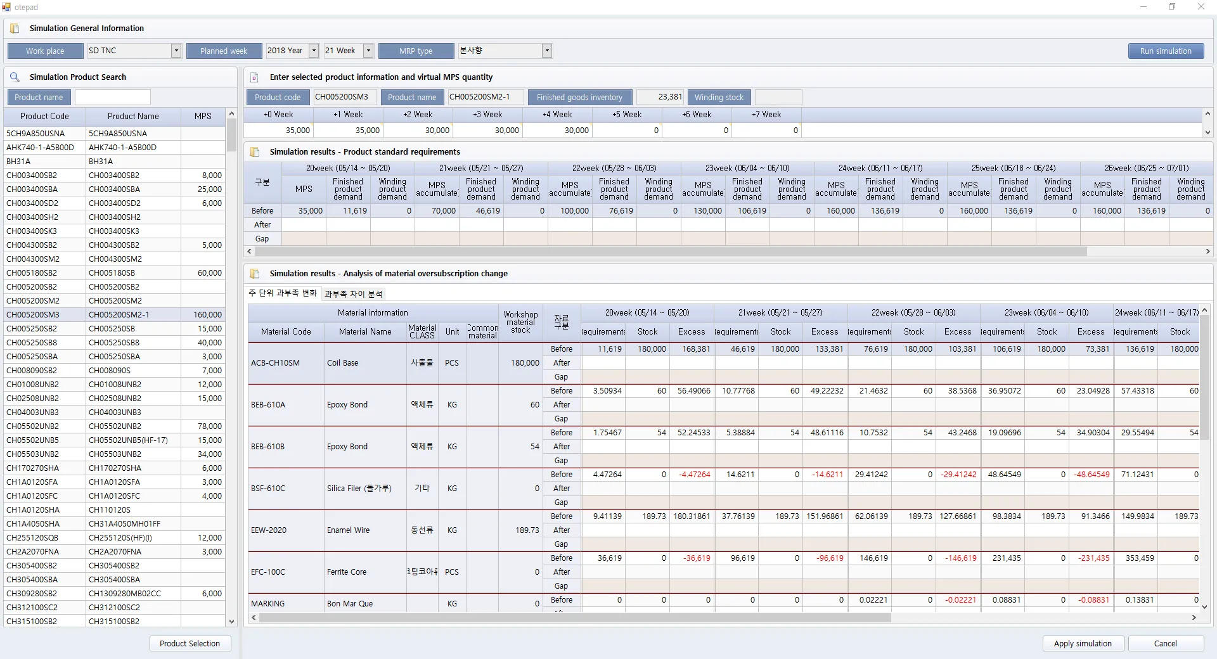Select product row CH05502UNB5
Viewport: 1217px width, 659px height.
[114, 440]
